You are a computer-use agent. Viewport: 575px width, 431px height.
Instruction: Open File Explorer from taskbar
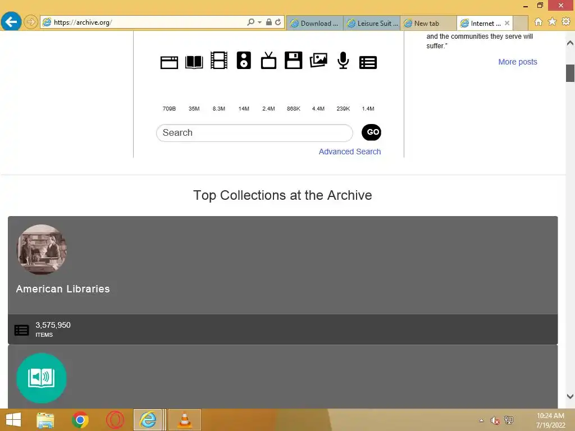click(45, 420)
